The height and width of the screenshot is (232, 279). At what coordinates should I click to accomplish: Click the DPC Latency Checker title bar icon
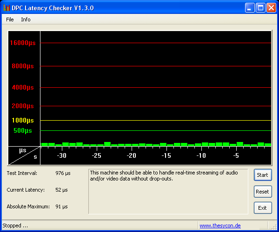coord(7,8)
